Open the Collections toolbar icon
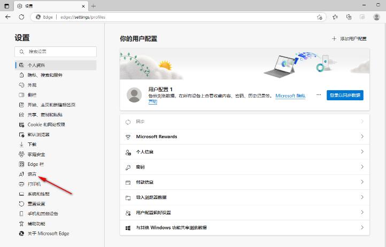Viewport: 386px width, 247px height. (x=349, y=17)
